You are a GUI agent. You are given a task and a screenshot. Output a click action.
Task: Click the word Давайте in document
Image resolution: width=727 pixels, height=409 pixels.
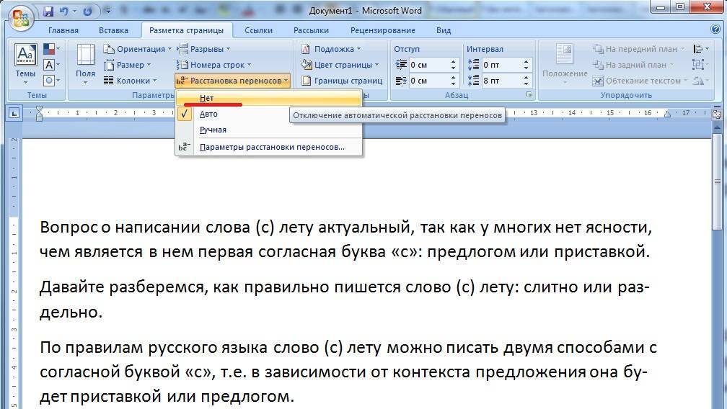tap(71, 287)
